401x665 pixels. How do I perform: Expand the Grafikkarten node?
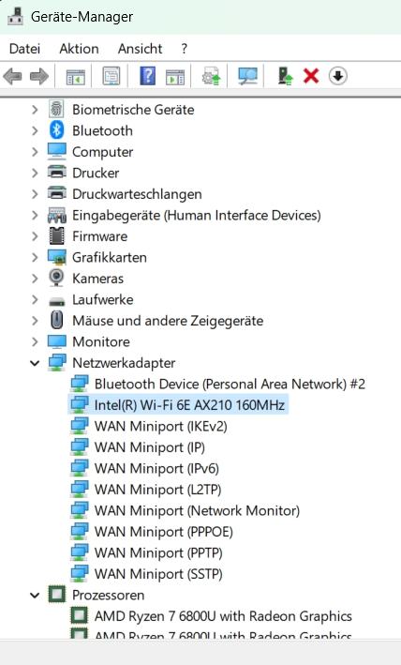tap(36, 257)
